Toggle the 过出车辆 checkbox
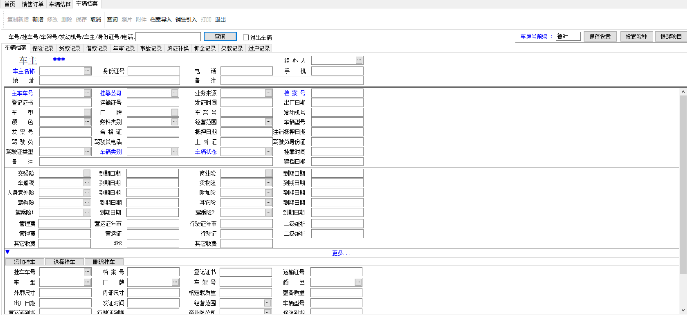This screenshot has width=687, height=315. (246, 37)
